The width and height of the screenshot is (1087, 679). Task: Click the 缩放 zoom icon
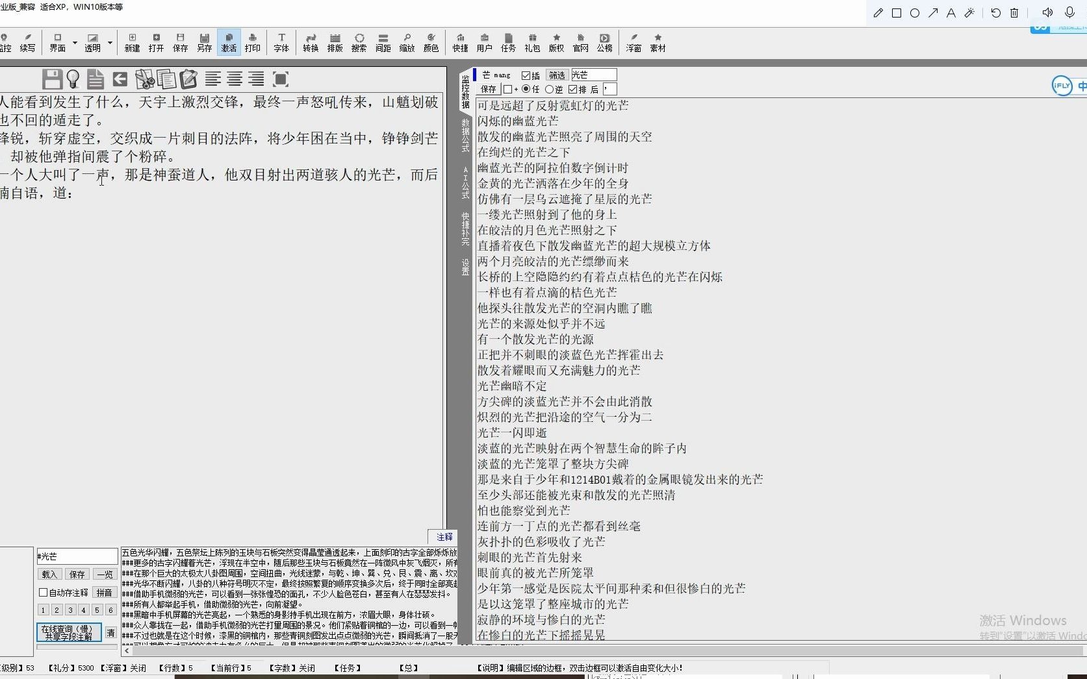click(407, 42)
